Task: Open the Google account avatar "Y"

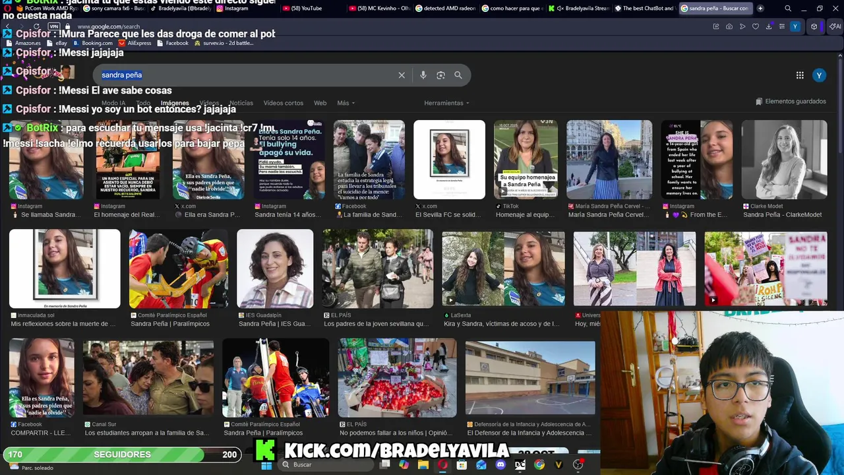Action: pyautogui.click(x=819, y=75)
